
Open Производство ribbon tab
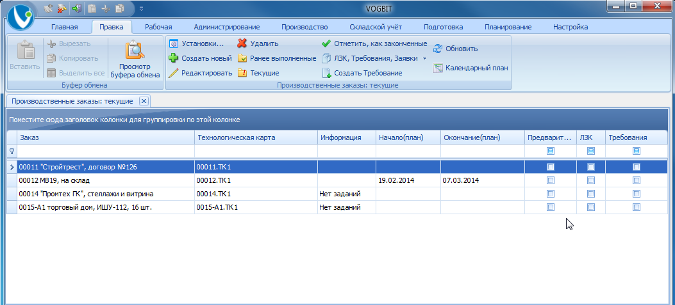(x=304, y=27)
